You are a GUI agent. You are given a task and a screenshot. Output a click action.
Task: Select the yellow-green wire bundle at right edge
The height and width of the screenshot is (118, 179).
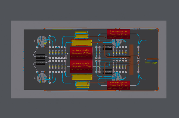(151, 63)
